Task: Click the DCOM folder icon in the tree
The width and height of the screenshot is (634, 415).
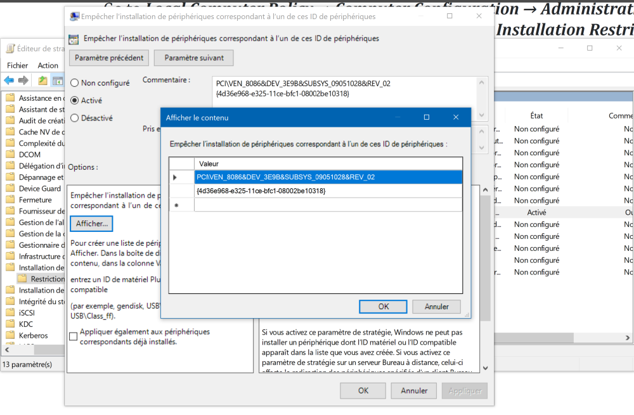Action: 11,155
